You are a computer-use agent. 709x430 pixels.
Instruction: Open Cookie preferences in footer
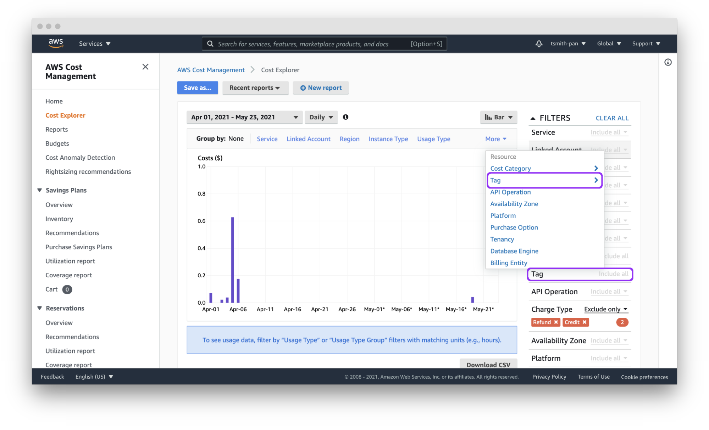click(x=644, y=377)
